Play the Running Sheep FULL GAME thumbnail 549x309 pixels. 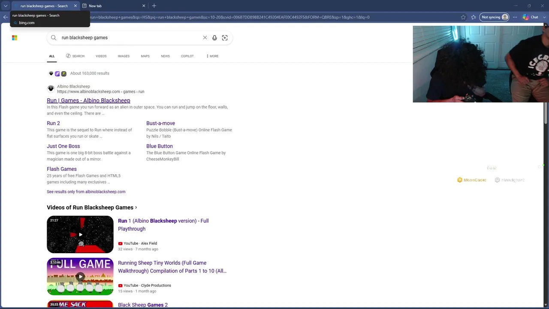80,276
